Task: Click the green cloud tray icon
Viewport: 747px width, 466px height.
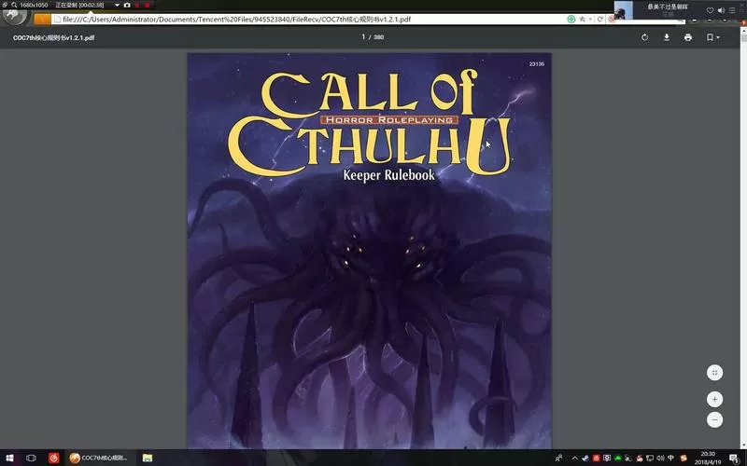Action: (618, 459)
